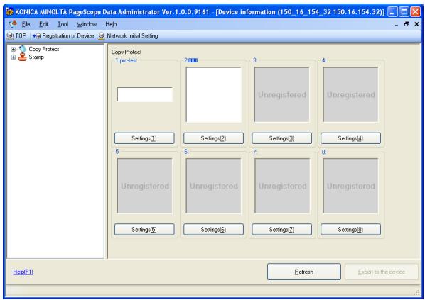This screenshot has height=300, width=425.
Task: Open the Help menu
Action: (x=111, y=24)
